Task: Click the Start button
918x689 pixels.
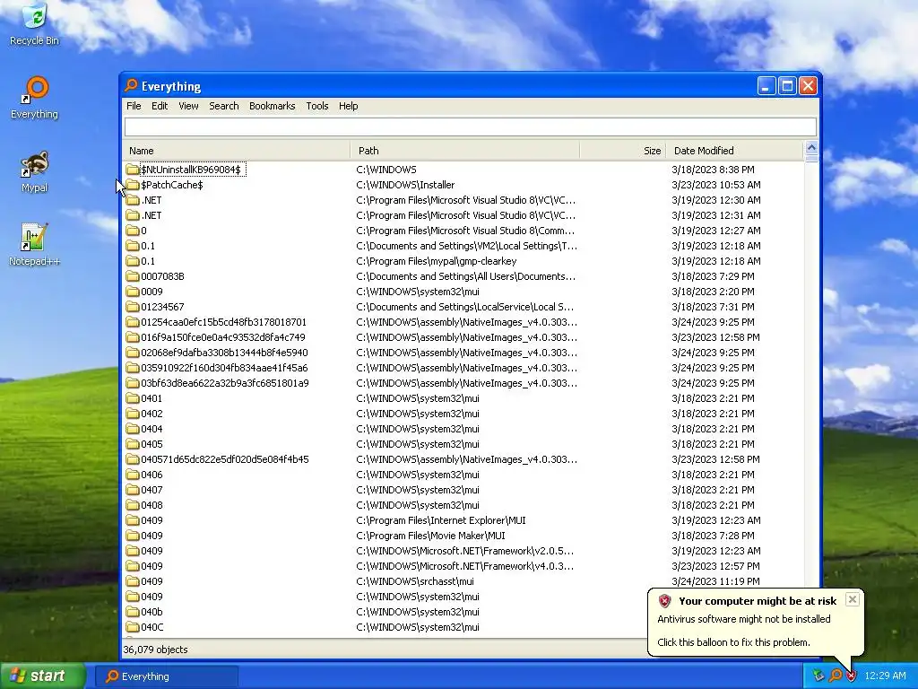Action: [x=43, y=676]
